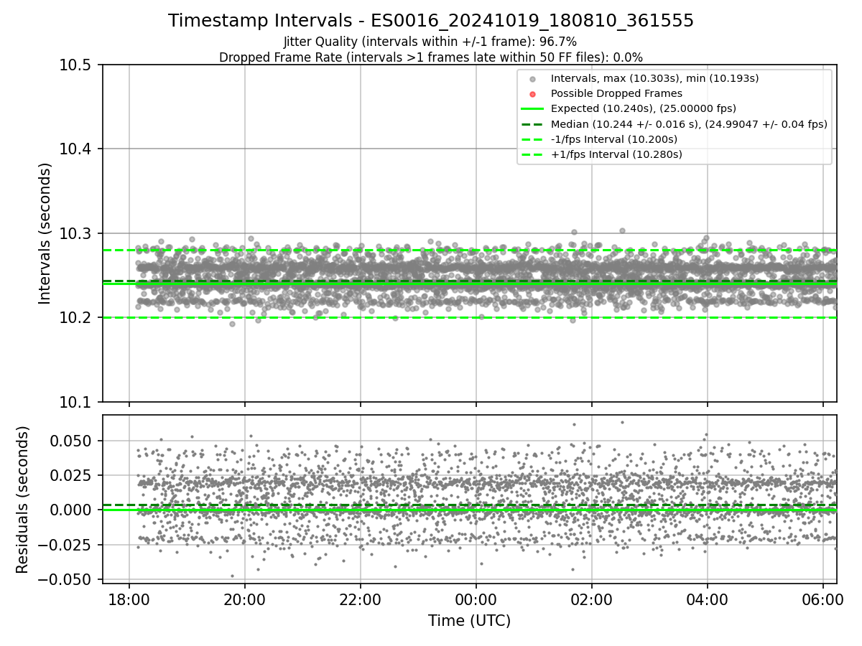The width and height of the screenshot is (862, 646).
Task: Click the 00:00 time tick label
Action: [x=476, y=599]
